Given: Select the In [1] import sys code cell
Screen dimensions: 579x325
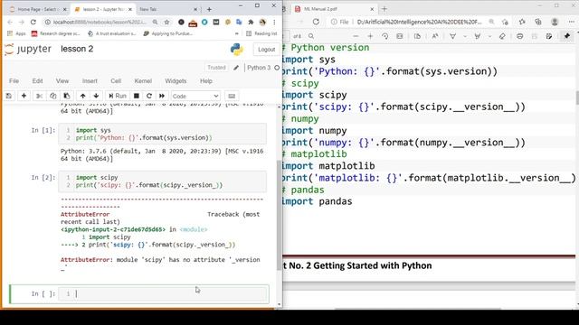Looking at the screenshot, I should (163, 134).
